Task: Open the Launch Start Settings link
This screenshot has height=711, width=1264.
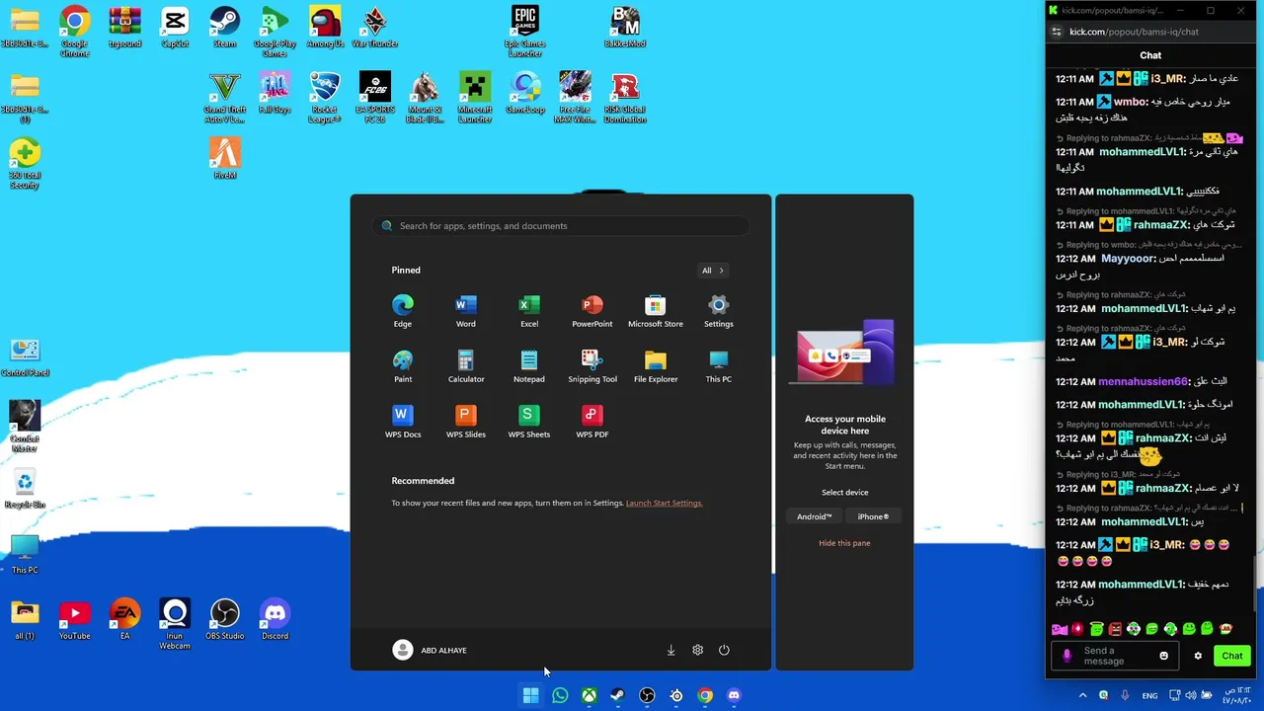Action: [x=664, y=503]
